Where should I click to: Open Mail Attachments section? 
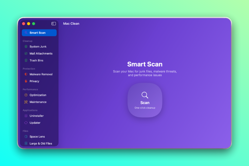[39, 53]
